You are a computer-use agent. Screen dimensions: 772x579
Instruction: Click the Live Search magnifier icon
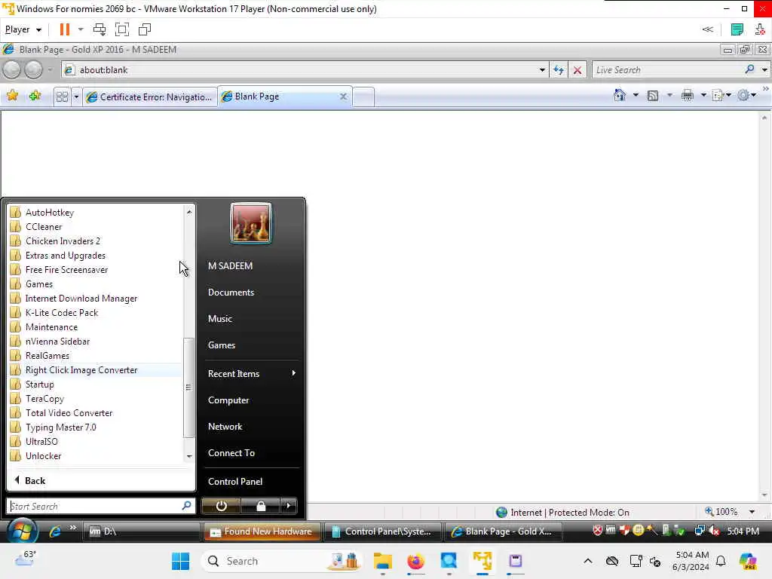coord(750,69)
